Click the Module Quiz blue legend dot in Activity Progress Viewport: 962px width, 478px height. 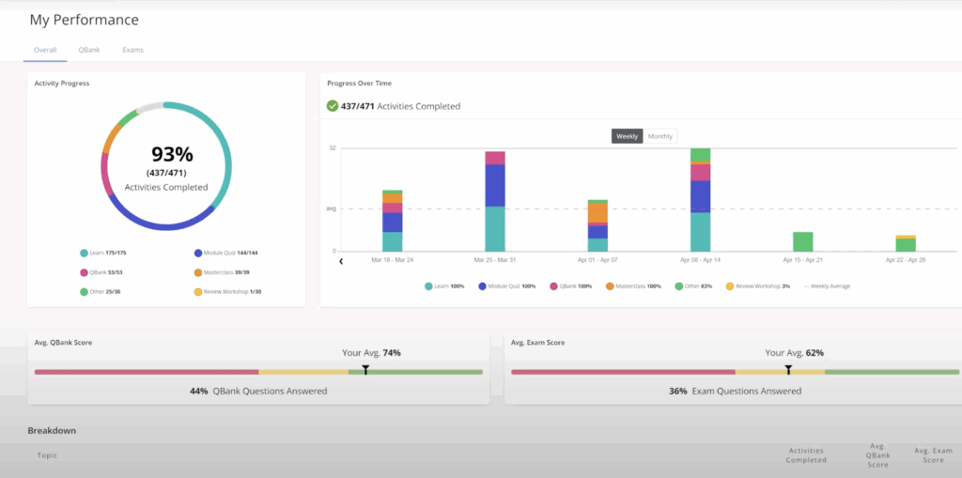pos(197,253)
